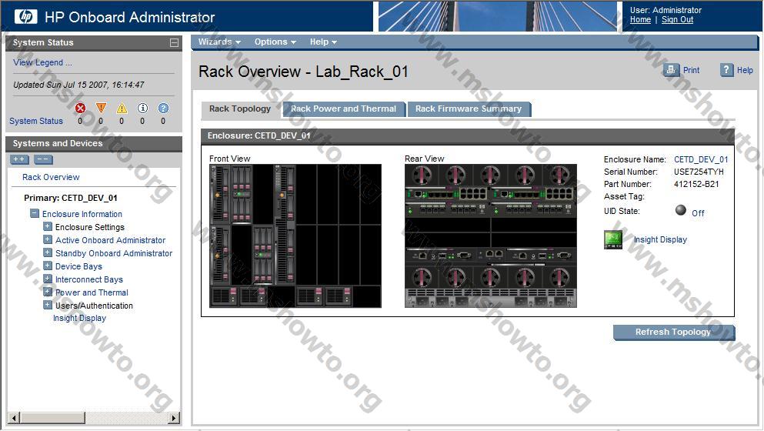Click the major fault orange triangle icon

(101, 109)
